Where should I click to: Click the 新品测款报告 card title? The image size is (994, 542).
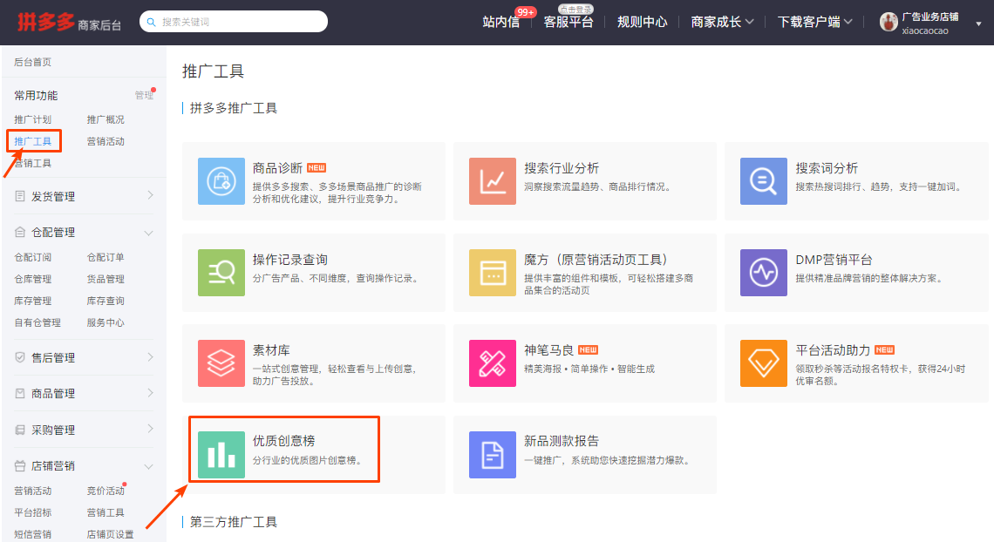click(x=561, y=441)
